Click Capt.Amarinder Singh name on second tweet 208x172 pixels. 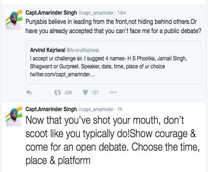click(51, 109)
